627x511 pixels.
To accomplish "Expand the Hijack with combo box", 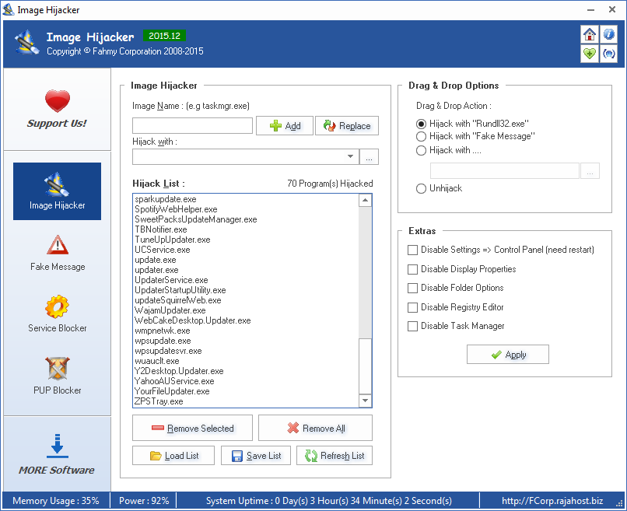I will (x=350, y=157).
